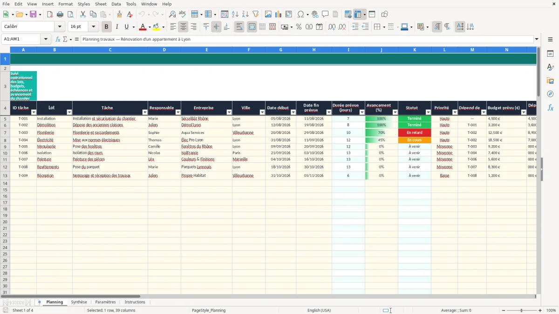Click Zoom In plus button
The height and width of the screenshot is (314, 559).
(x=540, y=310)
